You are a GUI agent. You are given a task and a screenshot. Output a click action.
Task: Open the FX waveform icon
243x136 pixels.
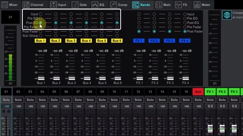[x=178, y=5]
